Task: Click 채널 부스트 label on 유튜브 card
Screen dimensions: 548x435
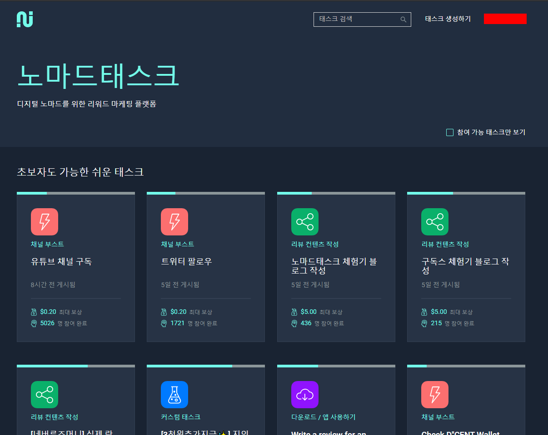Action: (x=47, y=244)
